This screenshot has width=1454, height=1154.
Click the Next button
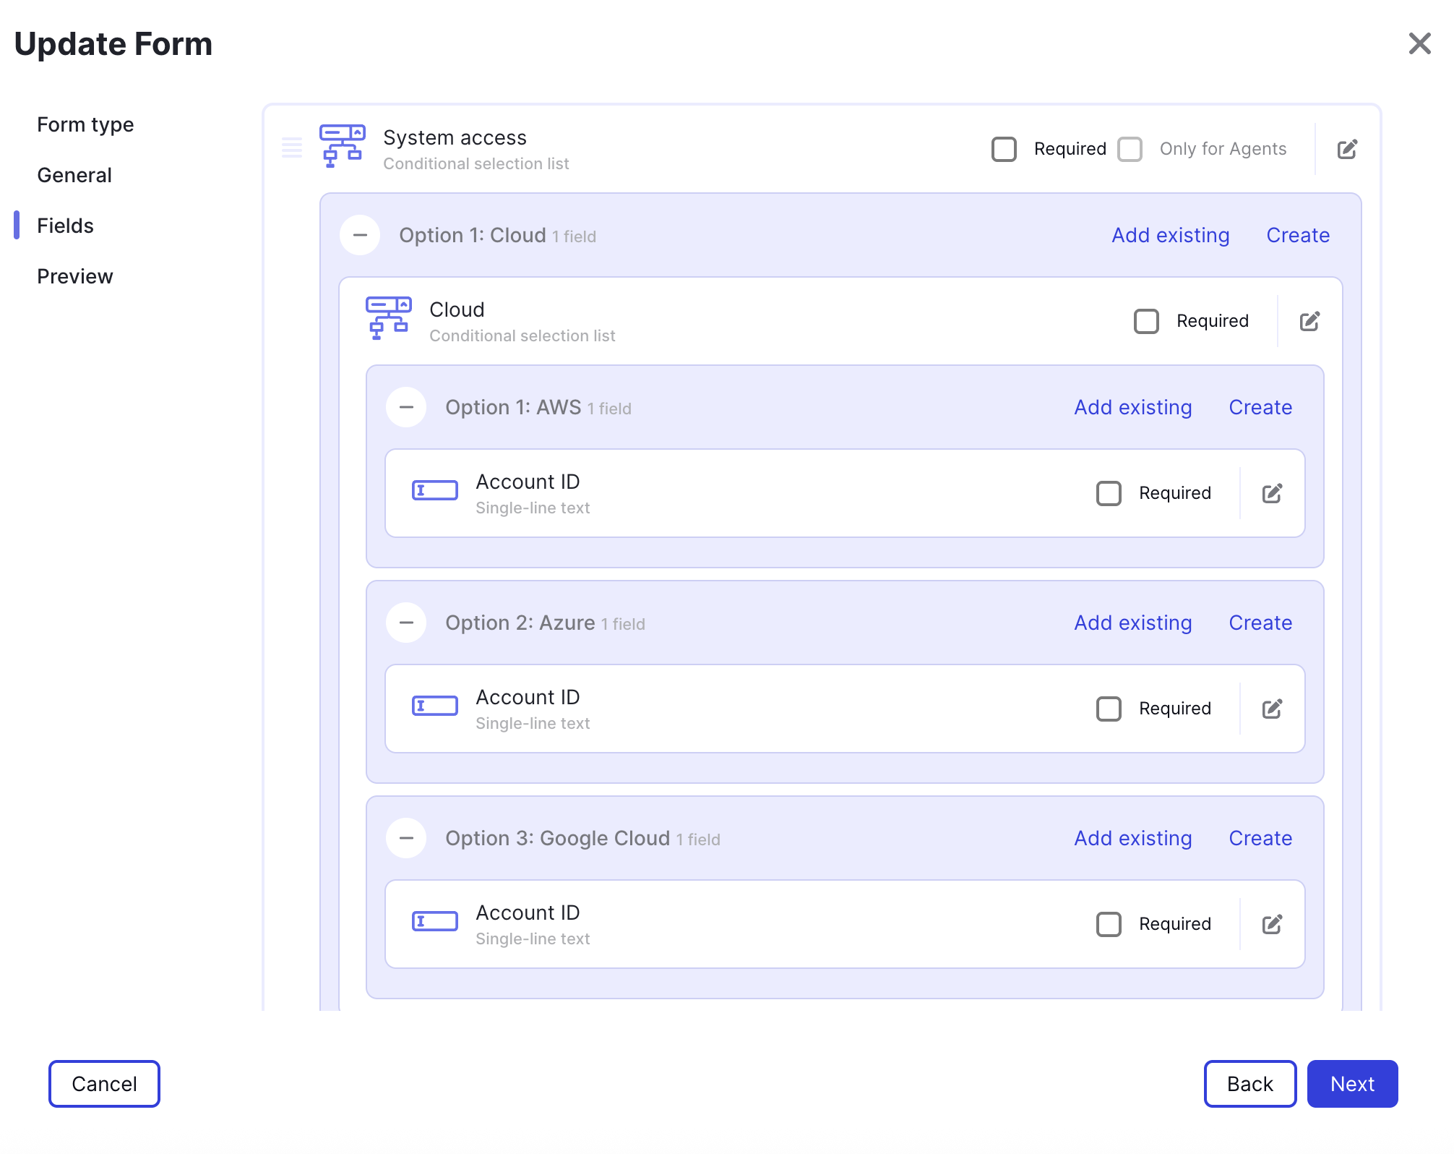[x=1352, y=1084]
